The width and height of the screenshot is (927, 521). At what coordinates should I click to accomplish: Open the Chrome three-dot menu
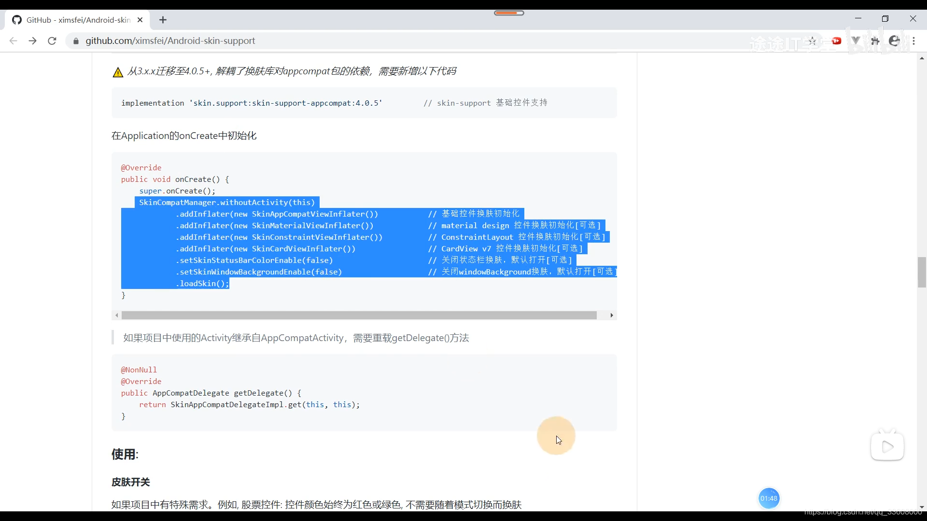(x=914, y=41)
